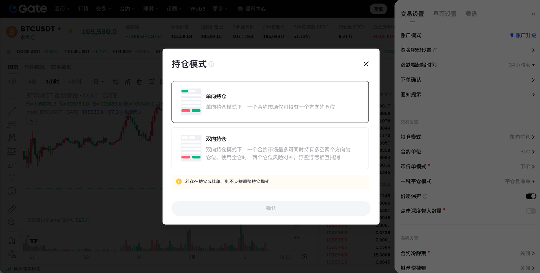Screen dimensions: 540x273
Task: Open the 涨跌幅起始时间 24小时制 dropdown
Action: pos(521,65)
